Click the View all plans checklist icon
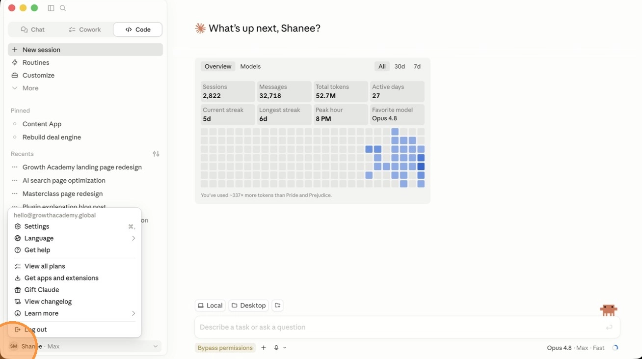This screenshot has height=359, width=642. tap(18, 266)
